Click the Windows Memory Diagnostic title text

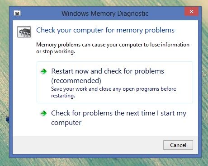pyautogui.click(x=105, y=14)
